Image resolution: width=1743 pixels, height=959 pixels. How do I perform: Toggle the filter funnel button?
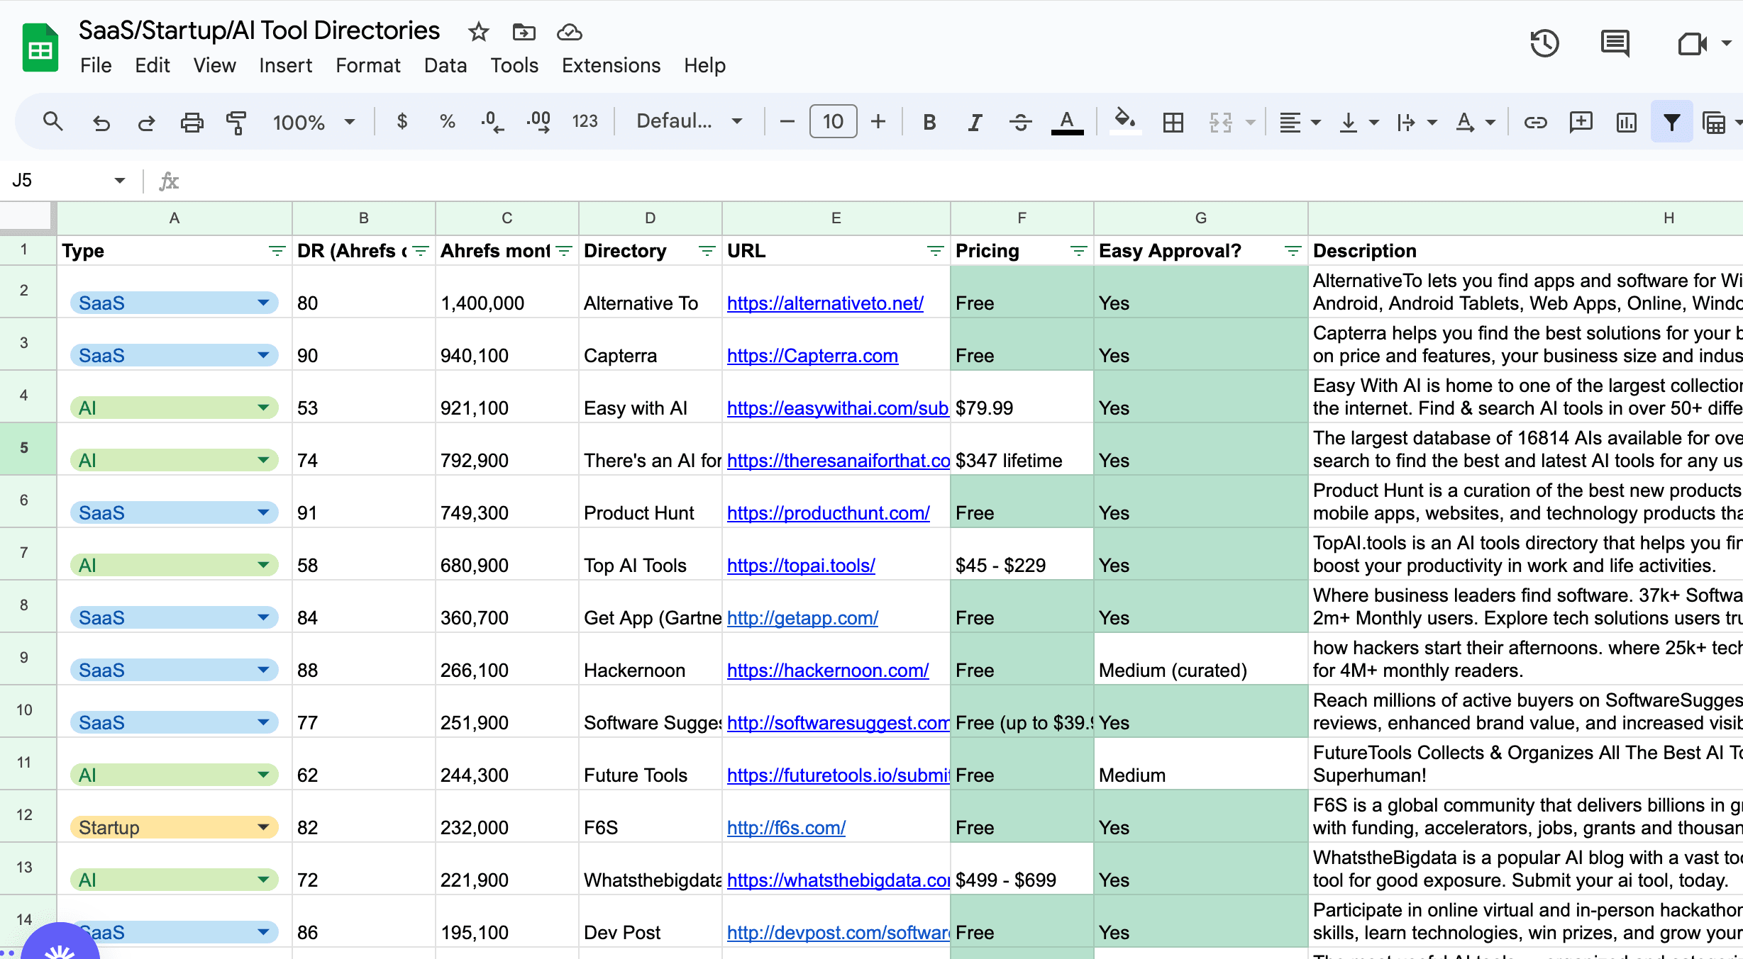click(x=1671, y=122)
